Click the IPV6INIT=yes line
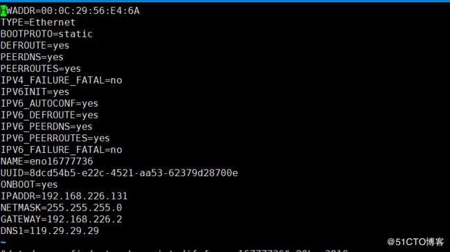450x252 pixels. click(x=35, y=92)
